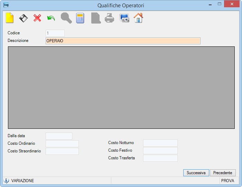Viewport: 242px width, 187px height.
Task: Select the Costo Straordinario field
Action: coord(62,151)
